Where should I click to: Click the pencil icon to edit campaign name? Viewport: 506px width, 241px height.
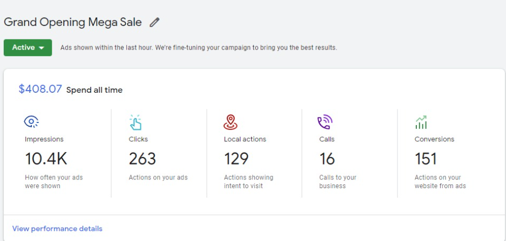click(154, 23)
